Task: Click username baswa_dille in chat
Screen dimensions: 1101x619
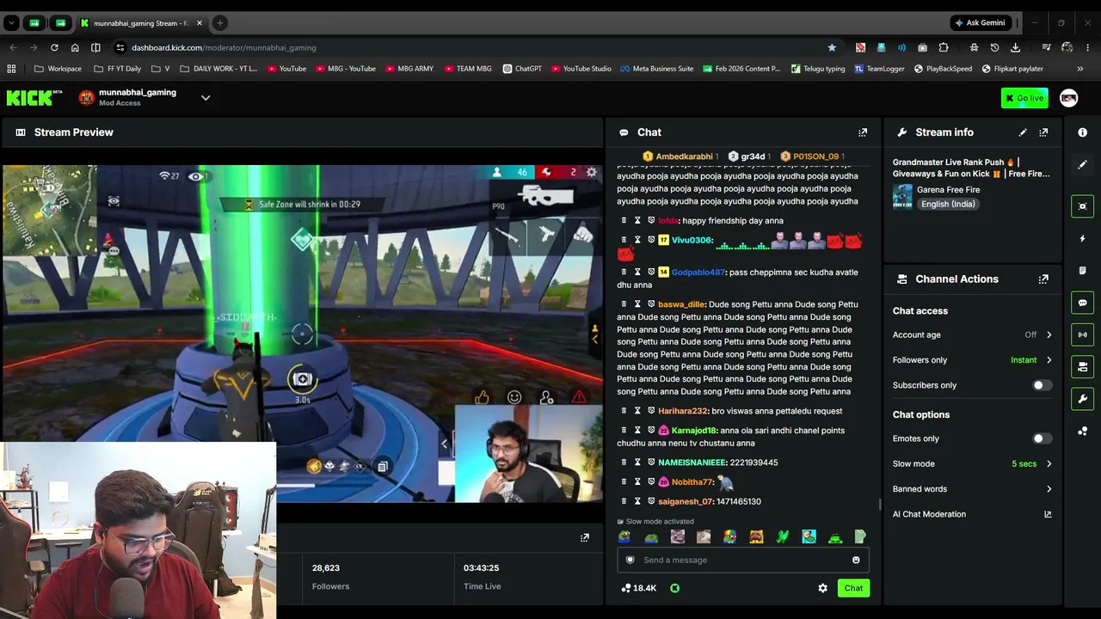Action: [681, 304]
